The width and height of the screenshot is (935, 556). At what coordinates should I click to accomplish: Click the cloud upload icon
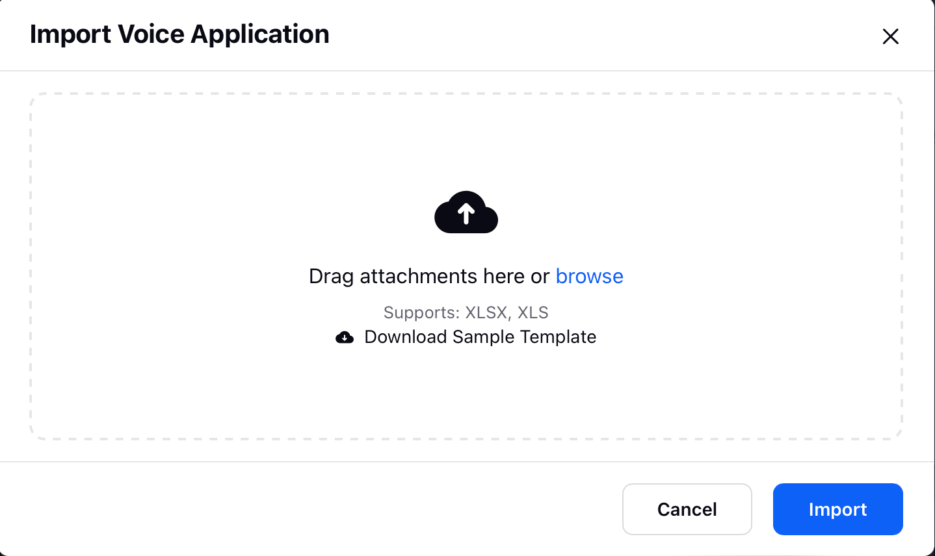[466, 212]
